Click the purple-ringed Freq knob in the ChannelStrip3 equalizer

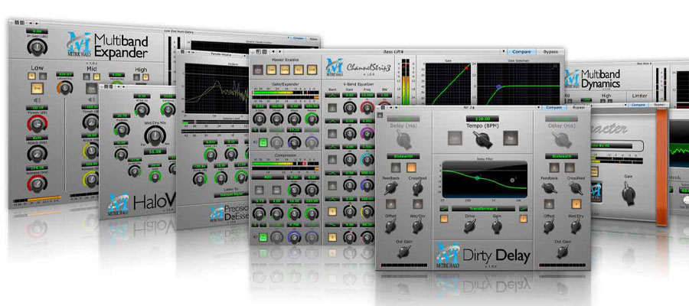click(x=367, y=133)
